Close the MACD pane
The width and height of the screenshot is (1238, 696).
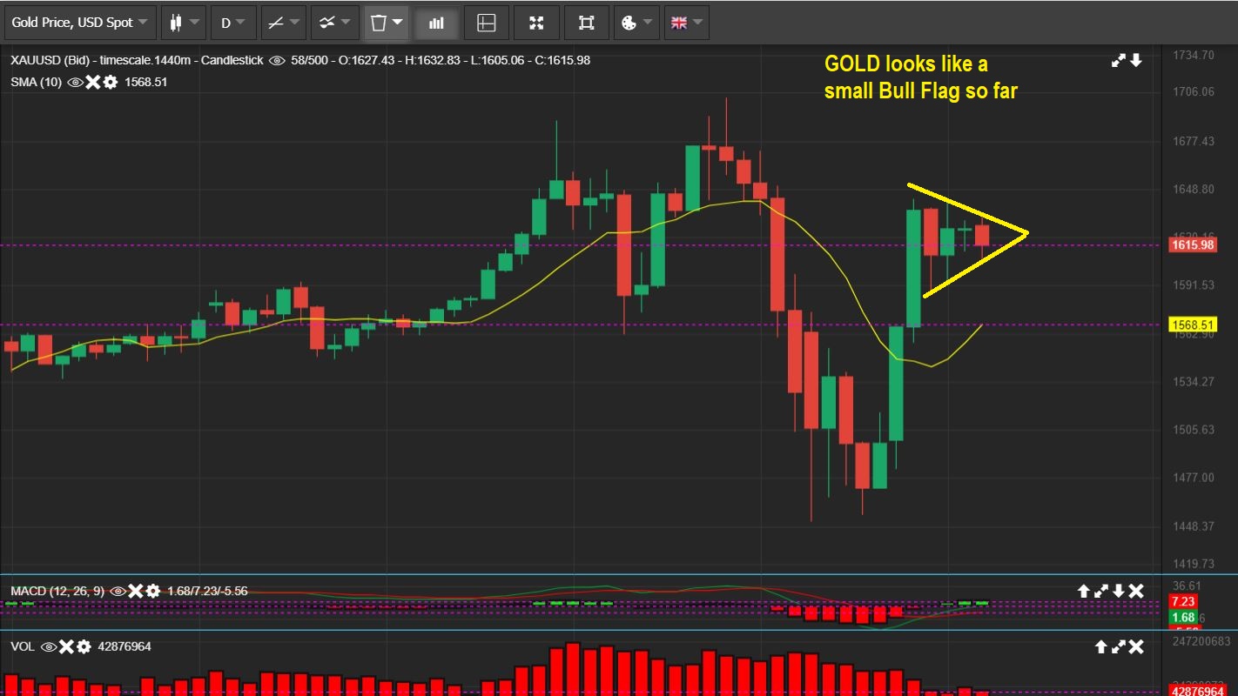[1136, 592]
